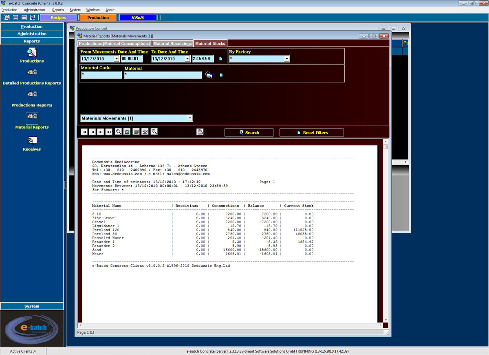Click the e-batch logo in the sidebar

(x=32, y=328)
